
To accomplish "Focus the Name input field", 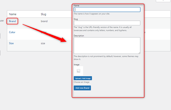I will 107,10.
